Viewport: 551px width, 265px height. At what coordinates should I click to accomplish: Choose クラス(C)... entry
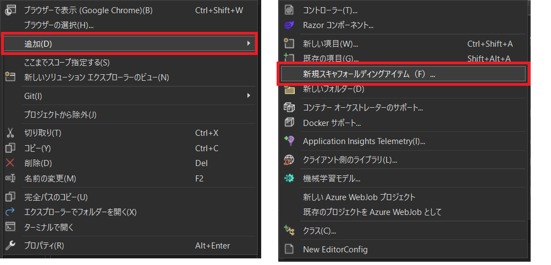pyautogui.click(x=320, y=231)
